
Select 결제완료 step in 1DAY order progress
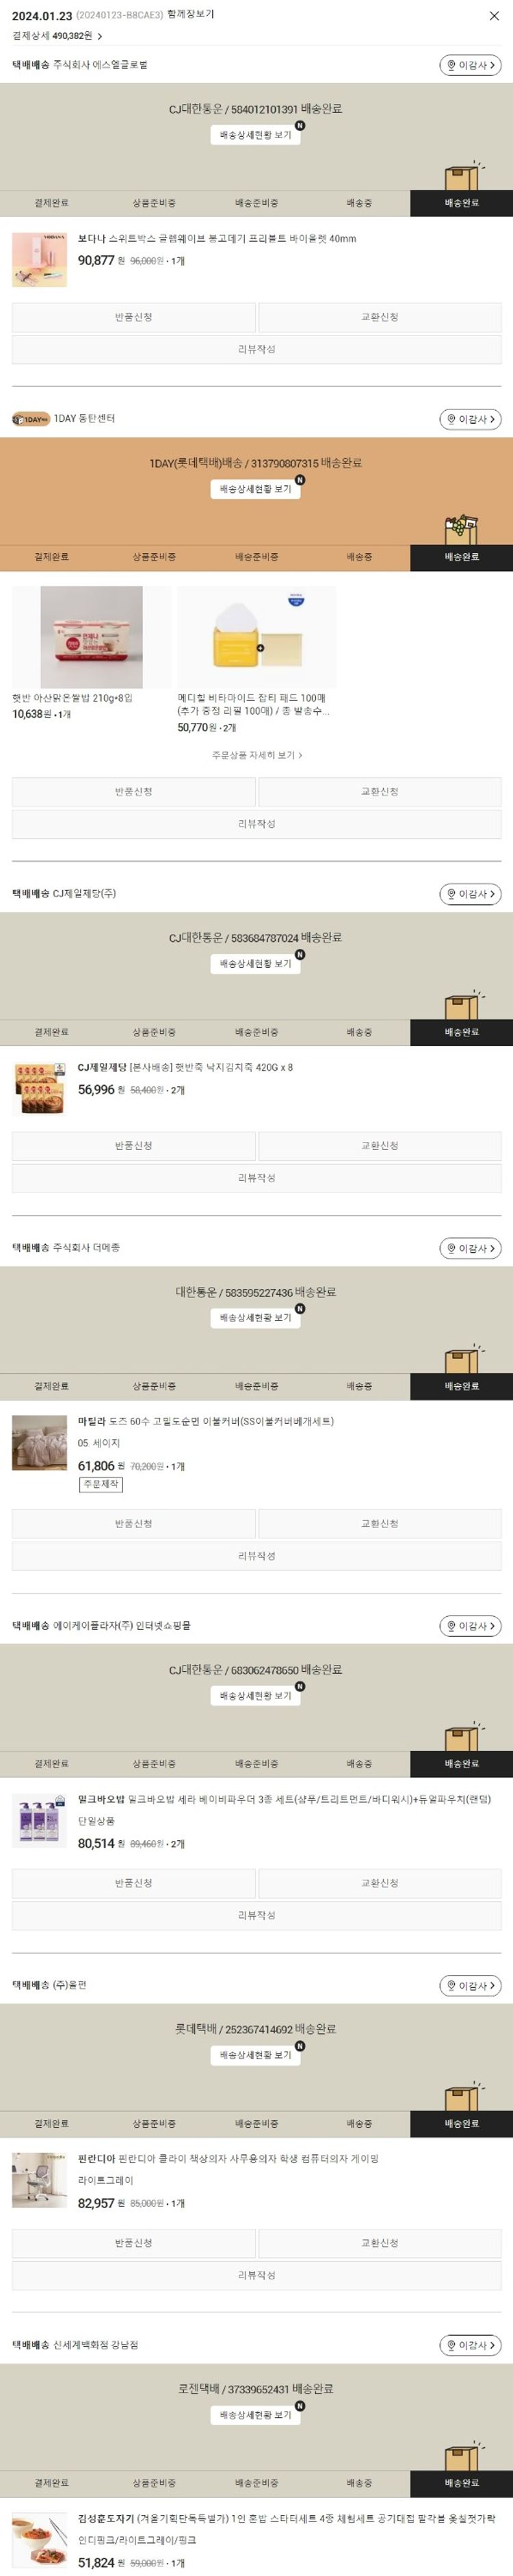[51, 557]
